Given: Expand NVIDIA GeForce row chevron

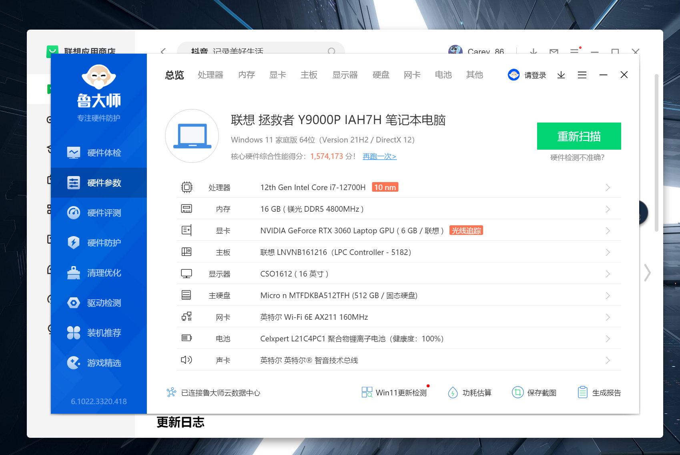Looking at the screenshot, I should coord(608,231).
